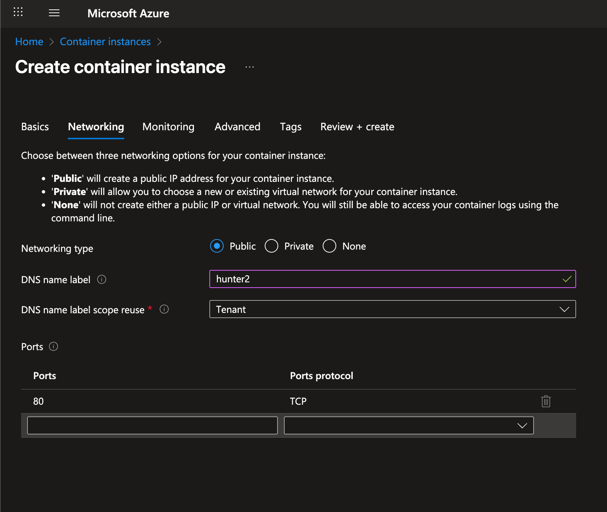Click the Ports info icon
This screenshot has width=607, height=512.
click(53, 346)
